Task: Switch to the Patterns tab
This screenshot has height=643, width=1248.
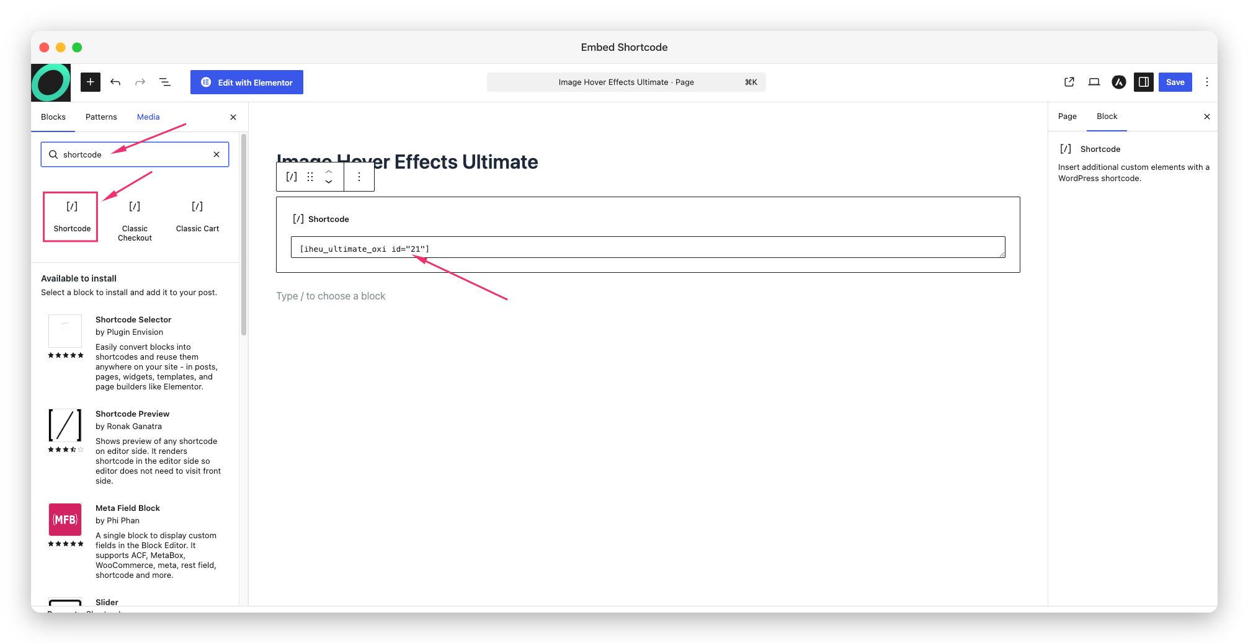Action: pyautogui.click(x=101, y=117)
